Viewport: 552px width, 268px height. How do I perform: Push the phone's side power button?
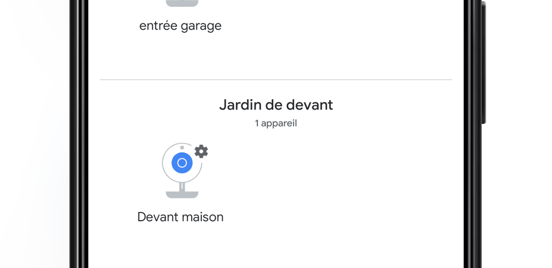pyautogui.click(x=484, y=63)
